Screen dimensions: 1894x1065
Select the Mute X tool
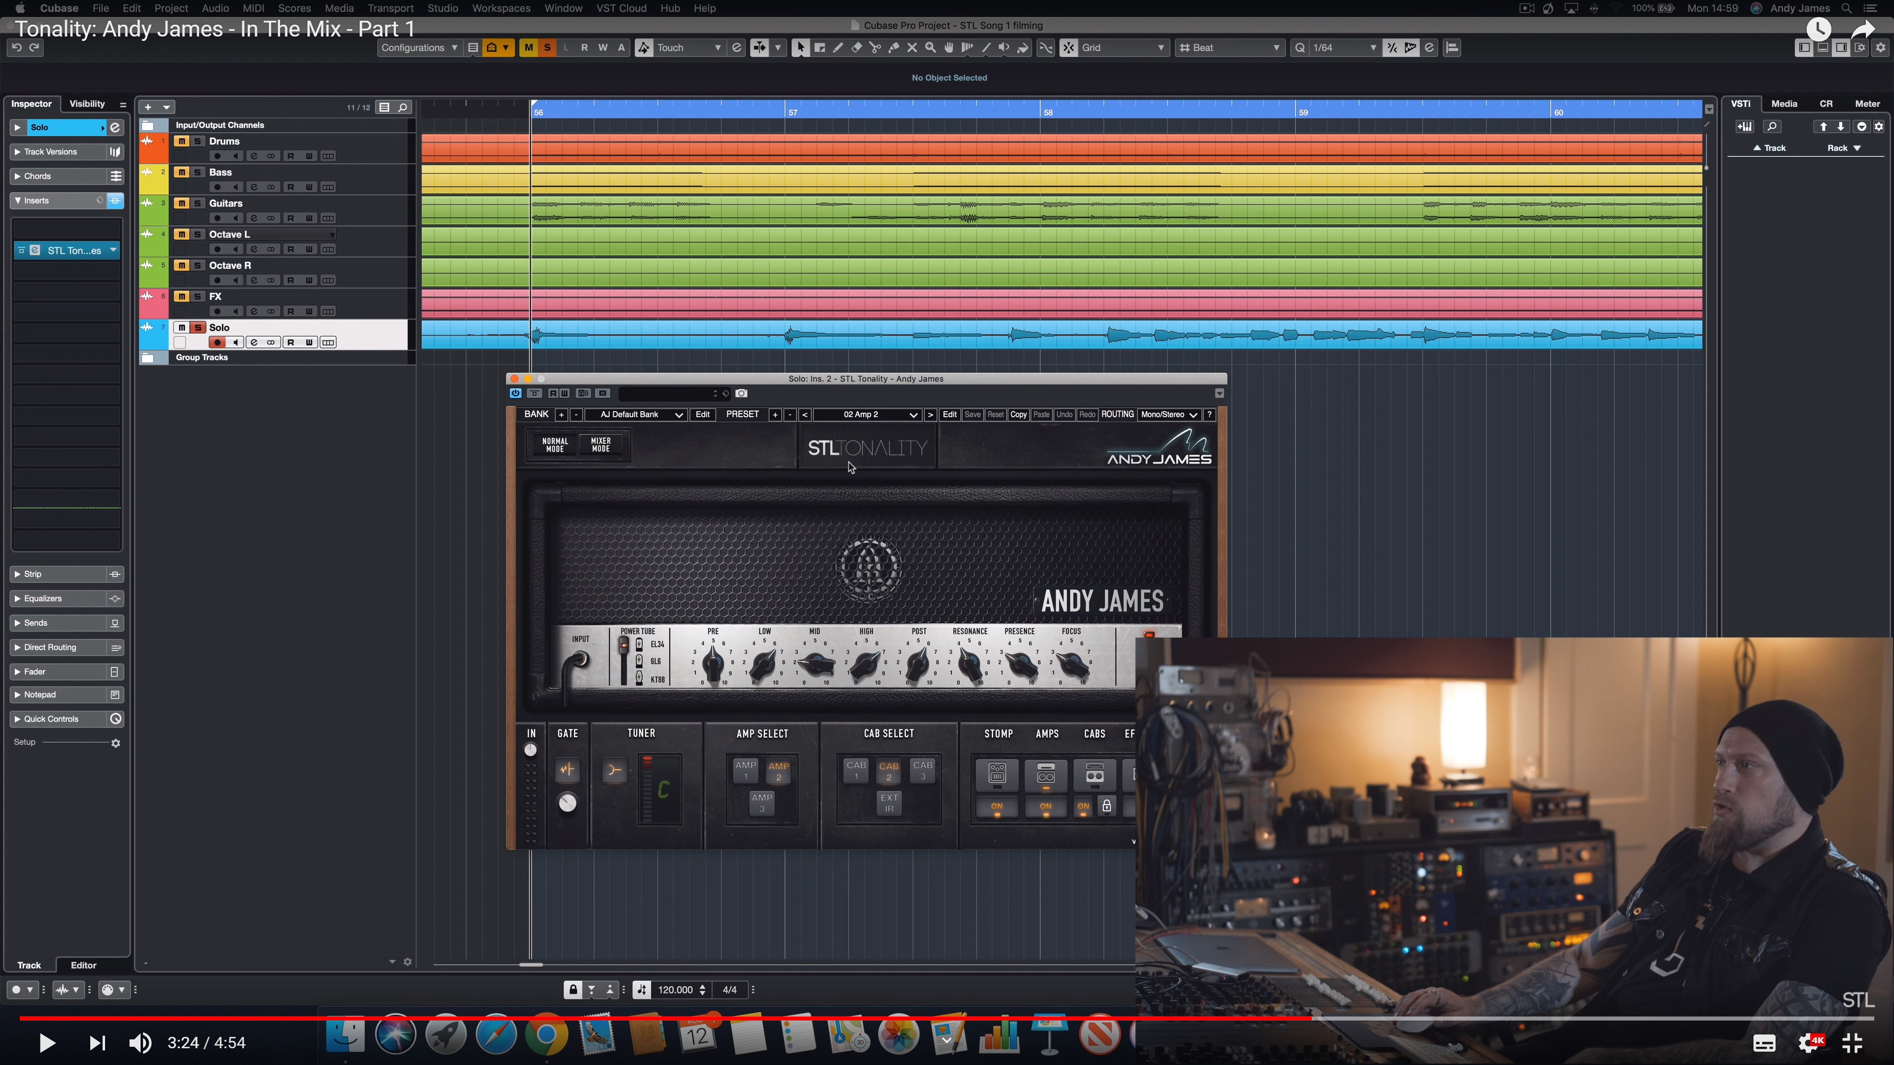tap(911, 48)
